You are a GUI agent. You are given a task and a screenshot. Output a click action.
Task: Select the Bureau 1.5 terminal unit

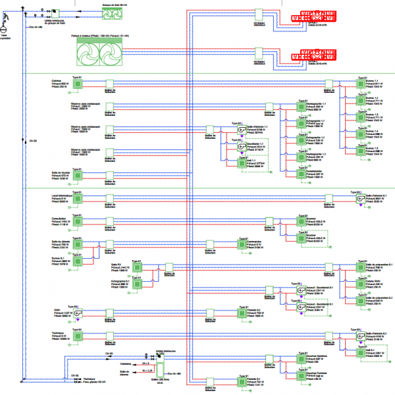359,153
